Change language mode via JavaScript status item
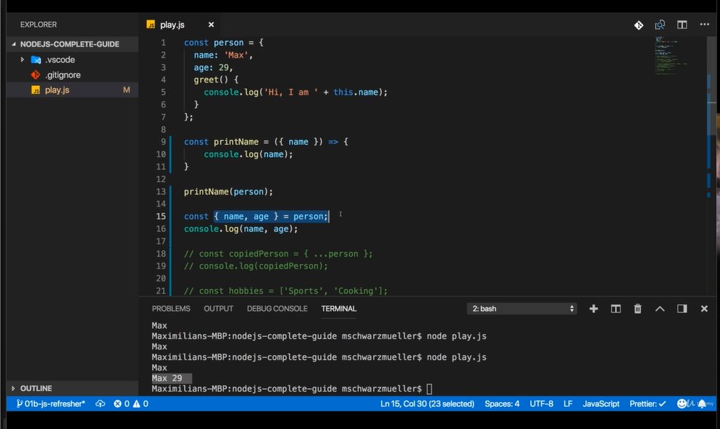This screenshot has width=720, height=429. tap(601, 403)
